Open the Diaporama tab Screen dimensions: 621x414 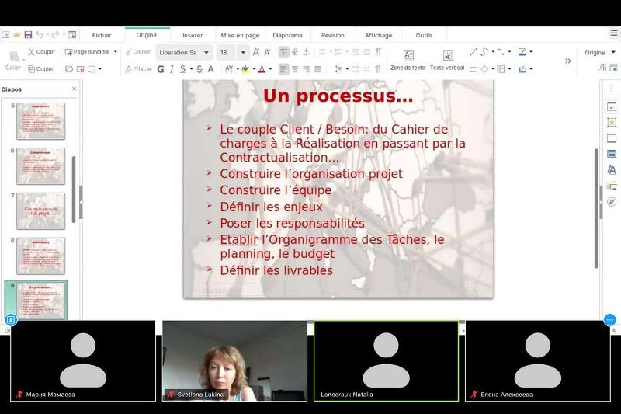tap(287, 35)
